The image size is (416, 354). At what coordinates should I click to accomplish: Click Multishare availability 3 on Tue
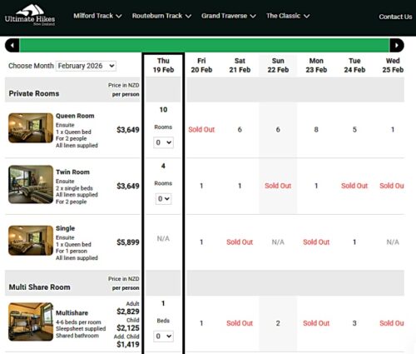354,323
